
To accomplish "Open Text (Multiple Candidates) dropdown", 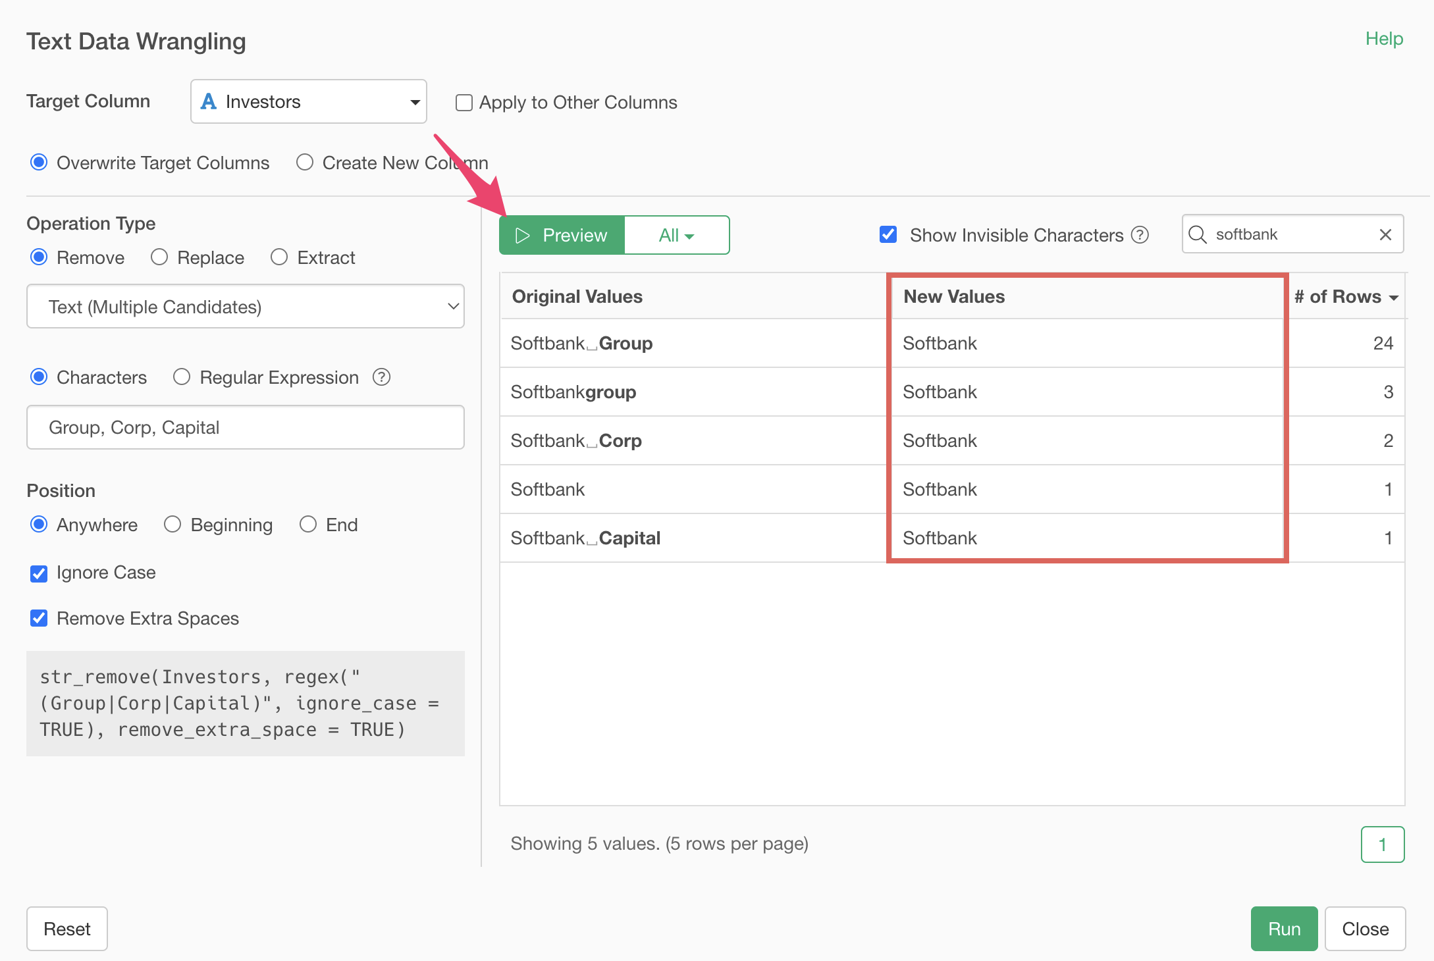I will (246, 306).
